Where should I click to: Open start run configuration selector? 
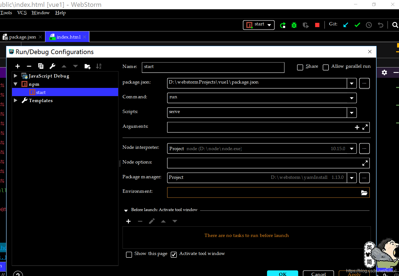[259, 25]
